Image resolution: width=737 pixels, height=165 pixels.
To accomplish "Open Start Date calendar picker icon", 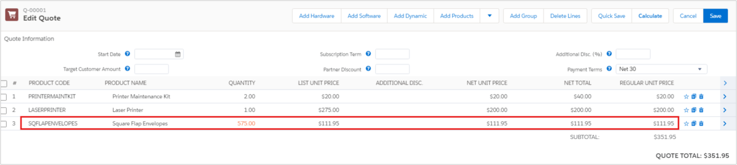I will (178, 54).
